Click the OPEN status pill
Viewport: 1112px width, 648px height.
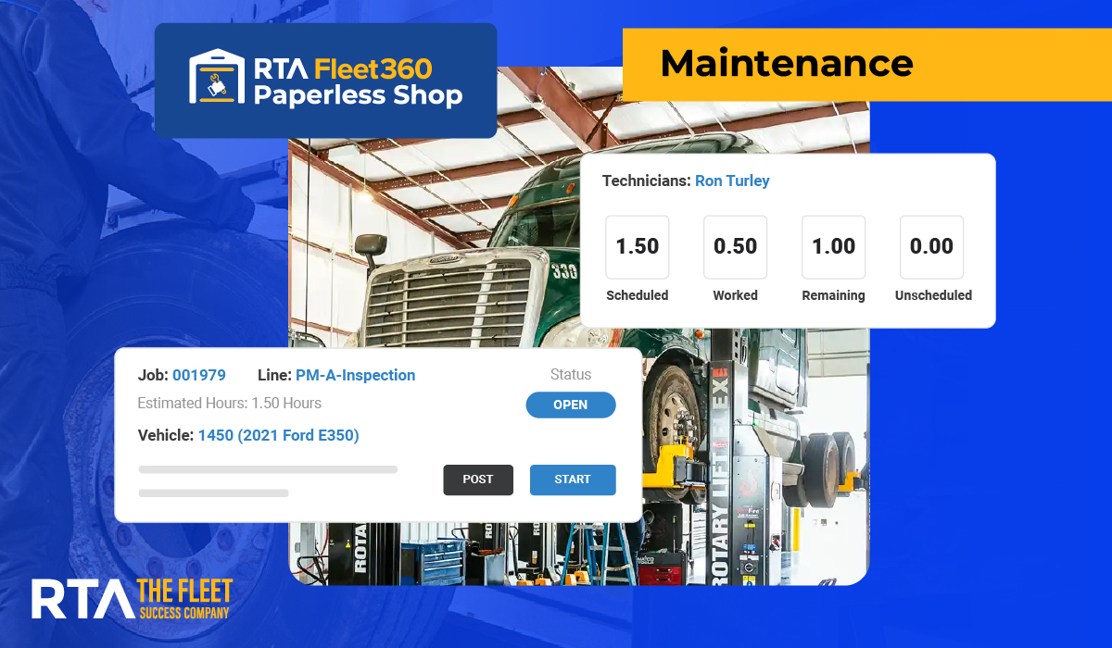571,405
